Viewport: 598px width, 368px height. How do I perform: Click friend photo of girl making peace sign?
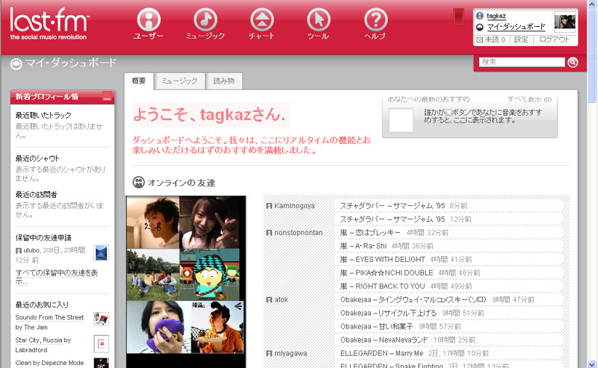209,222
